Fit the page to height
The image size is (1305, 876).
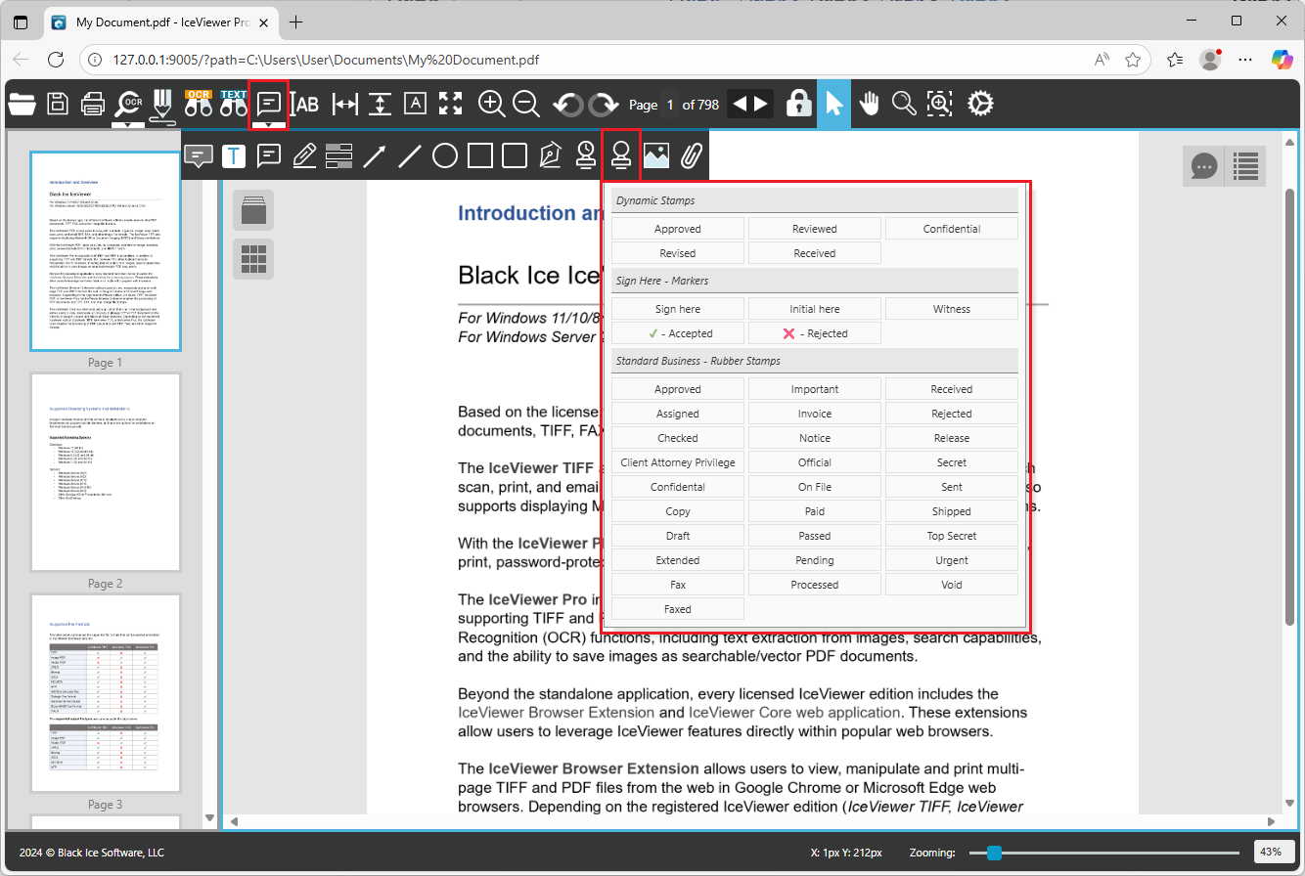[x=380, y=104]
